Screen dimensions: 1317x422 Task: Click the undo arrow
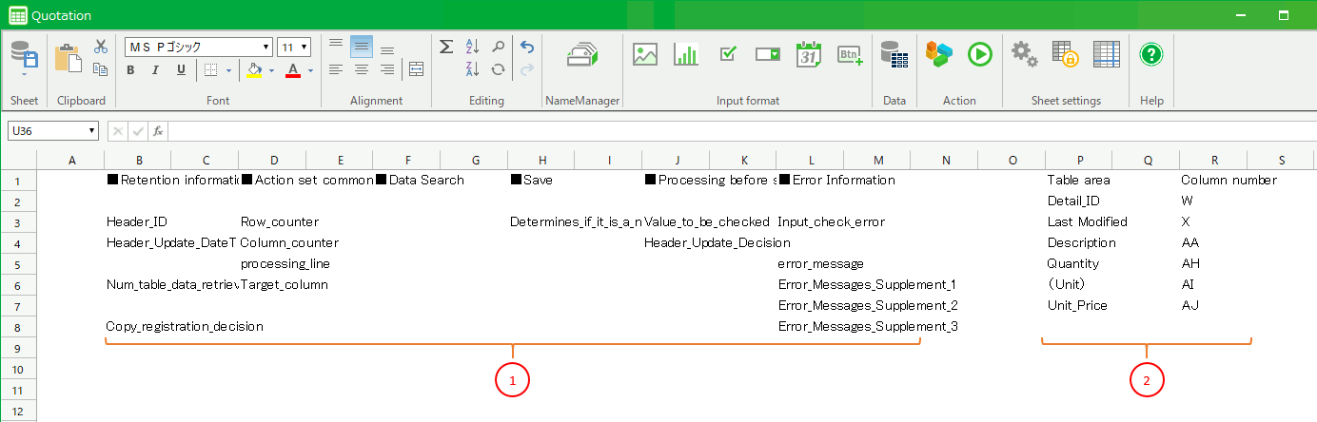527,47
